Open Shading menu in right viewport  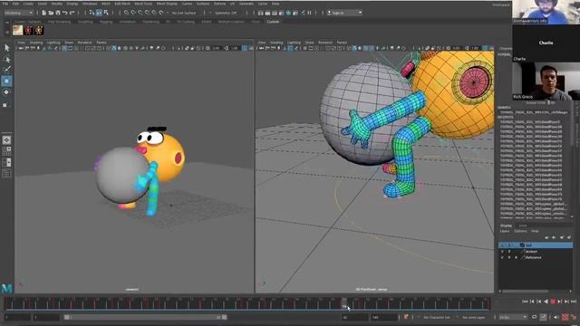tap(275, 43)
